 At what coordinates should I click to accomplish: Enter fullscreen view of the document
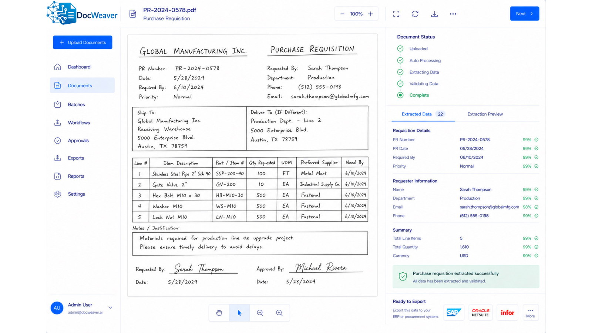tap(396, 14)
